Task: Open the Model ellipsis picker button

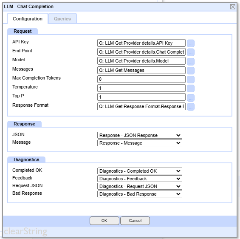Action: pos(191,61)
